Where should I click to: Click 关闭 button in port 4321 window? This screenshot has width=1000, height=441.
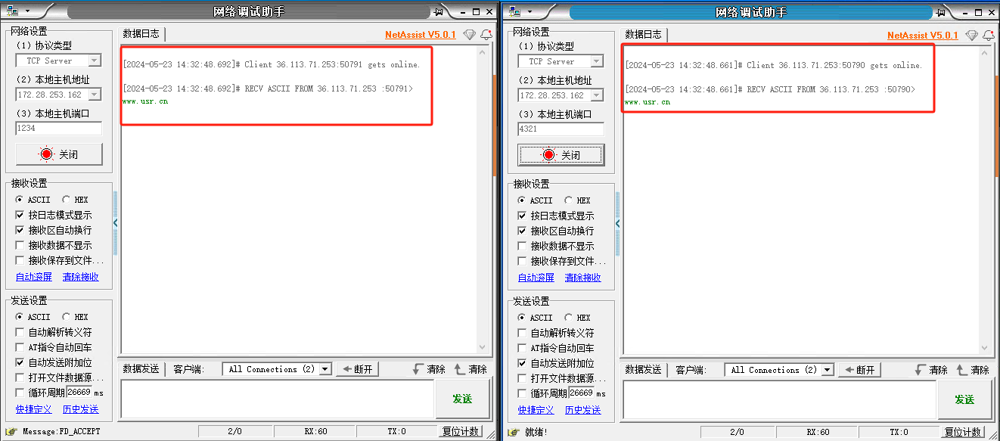pyautogui.click(x=561, y=154)
